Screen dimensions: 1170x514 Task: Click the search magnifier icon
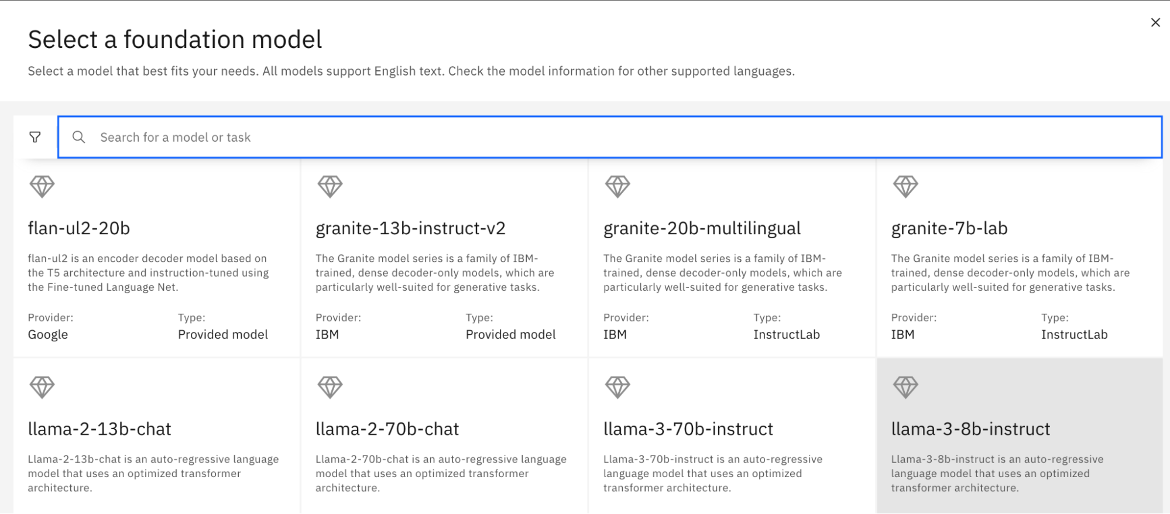78,137
